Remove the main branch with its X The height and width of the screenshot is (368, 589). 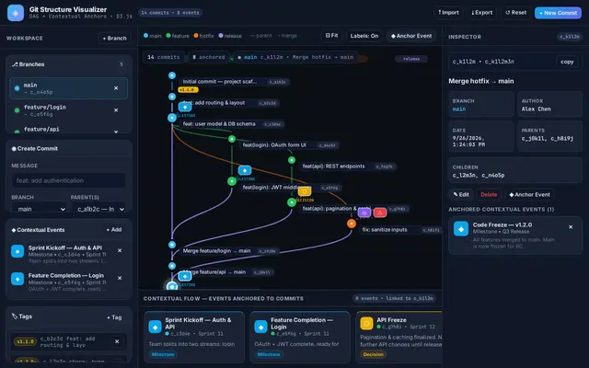pyautogui.click(x=116, y=88)
